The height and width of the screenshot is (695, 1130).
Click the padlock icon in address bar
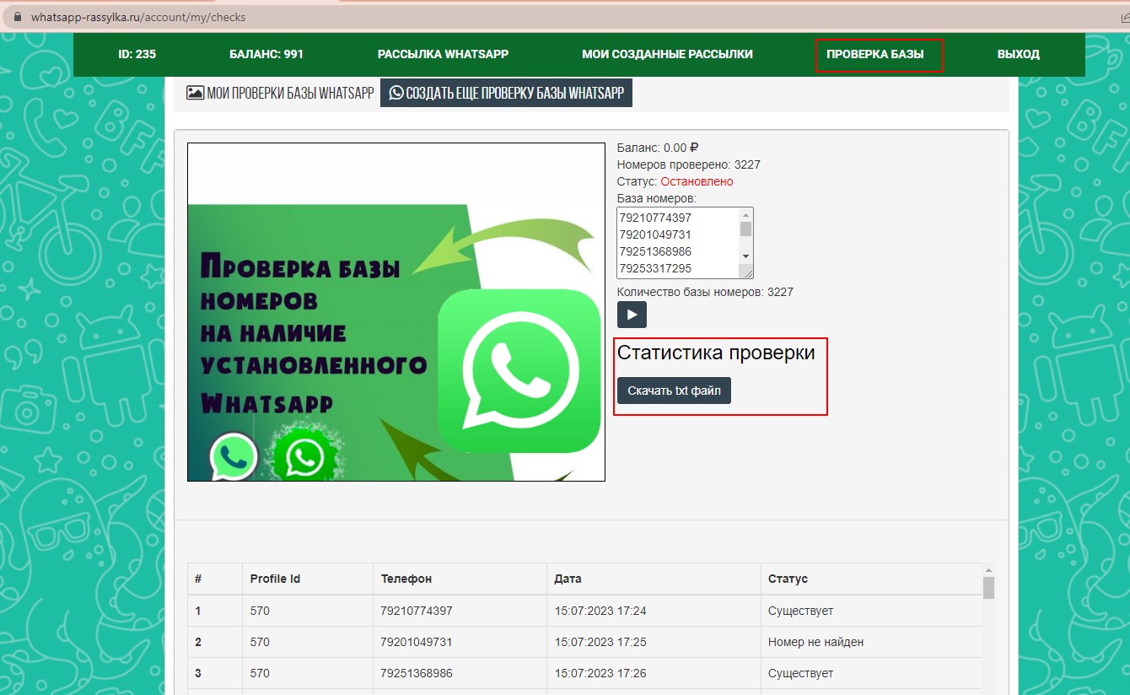[x=17, y=17]
